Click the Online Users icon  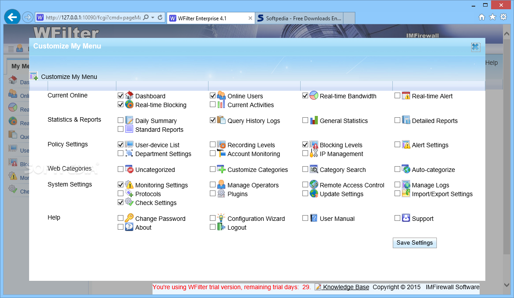pyautogui.click(x=221, y=95)
